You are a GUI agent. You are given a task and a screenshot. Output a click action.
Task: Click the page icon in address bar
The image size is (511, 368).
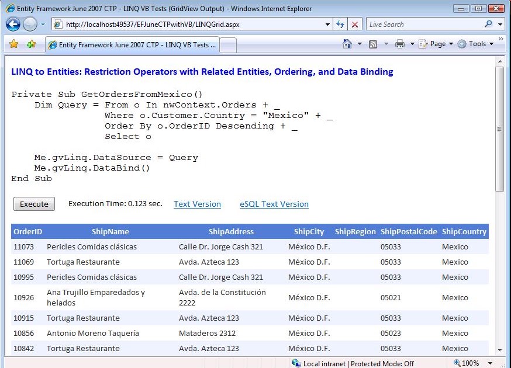click(x=58, y=25)
